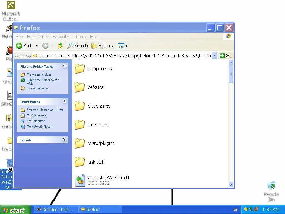This screenshot has width=285, height=214.
Task: Click the Go button beside address bar
Action: click(225, 55)
